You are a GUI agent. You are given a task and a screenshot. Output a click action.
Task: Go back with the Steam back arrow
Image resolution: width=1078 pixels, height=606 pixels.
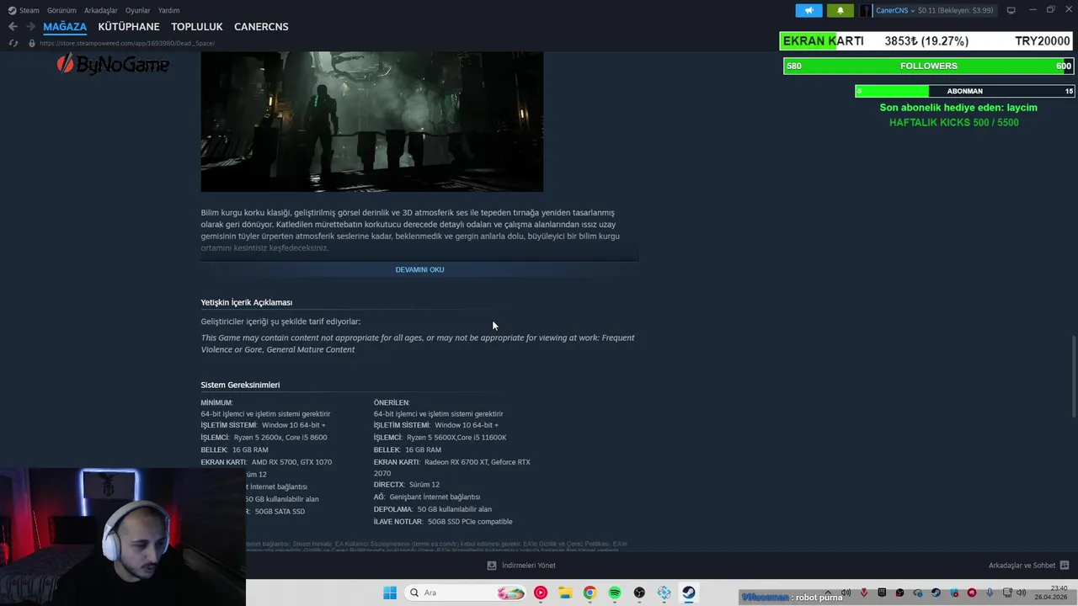[x=13, y=26]
